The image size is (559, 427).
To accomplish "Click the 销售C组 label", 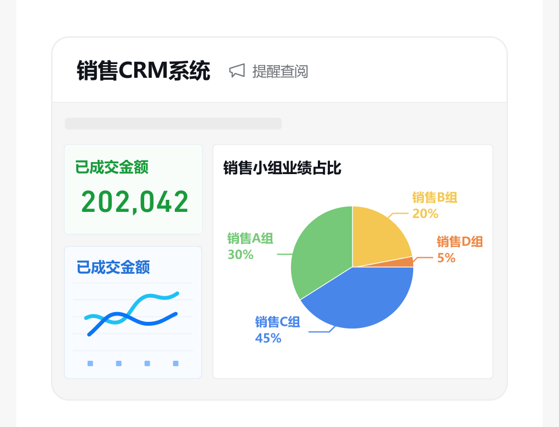I will [277, 322].
